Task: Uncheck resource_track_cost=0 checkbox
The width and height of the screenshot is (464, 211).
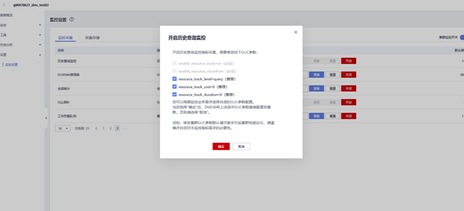Action: coord(174,86)
